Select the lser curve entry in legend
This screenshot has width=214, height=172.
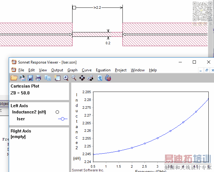pos(21,119)
